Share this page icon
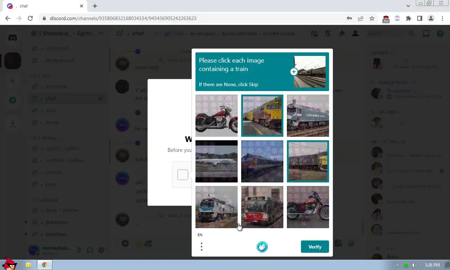The image size is (450, 270). click(x=361, y=18)
